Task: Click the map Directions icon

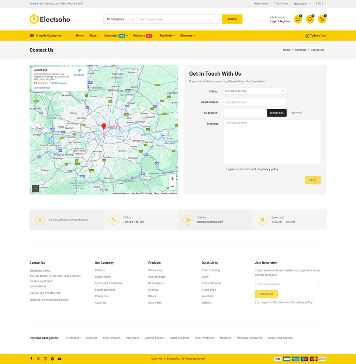Action: [79, 71]
